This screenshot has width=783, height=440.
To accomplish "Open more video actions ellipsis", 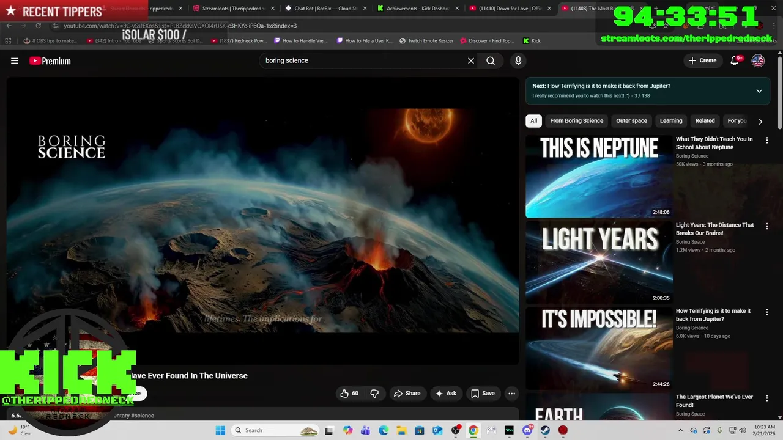I will coord(512,394).
